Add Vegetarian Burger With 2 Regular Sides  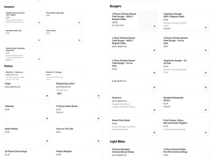[x=206, y=27]
